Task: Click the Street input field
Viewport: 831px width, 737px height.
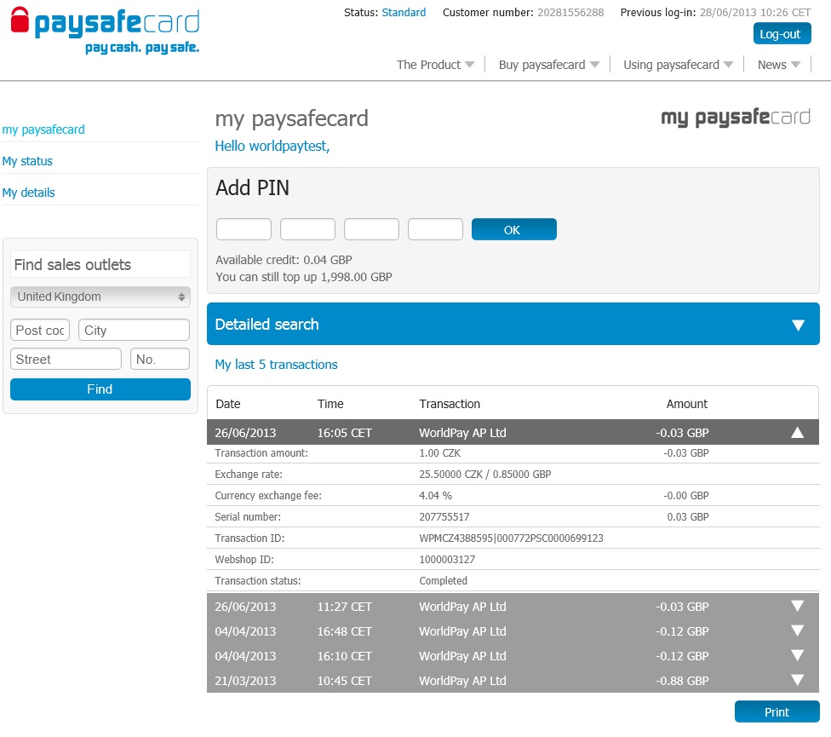Action: point(66,359)
